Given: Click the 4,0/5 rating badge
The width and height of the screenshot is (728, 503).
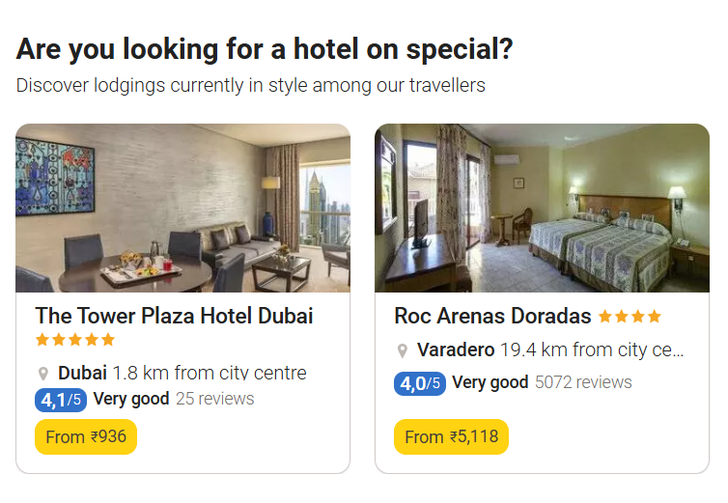Looking at the screenshot, I should [420, 383].
